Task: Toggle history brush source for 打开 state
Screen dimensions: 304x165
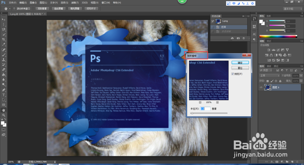Action: [x=213, y=27]
